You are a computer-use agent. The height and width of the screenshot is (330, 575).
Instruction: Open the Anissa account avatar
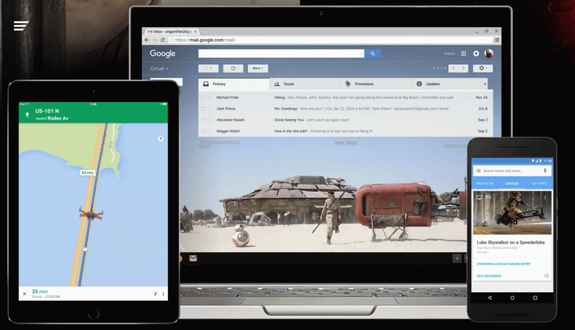(x=488, y=53)
